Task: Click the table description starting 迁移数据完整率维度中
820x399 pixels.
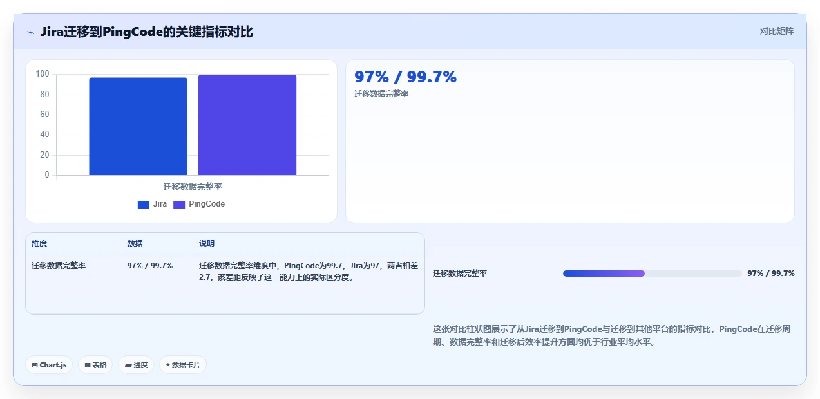Action: tap(309, 271)
